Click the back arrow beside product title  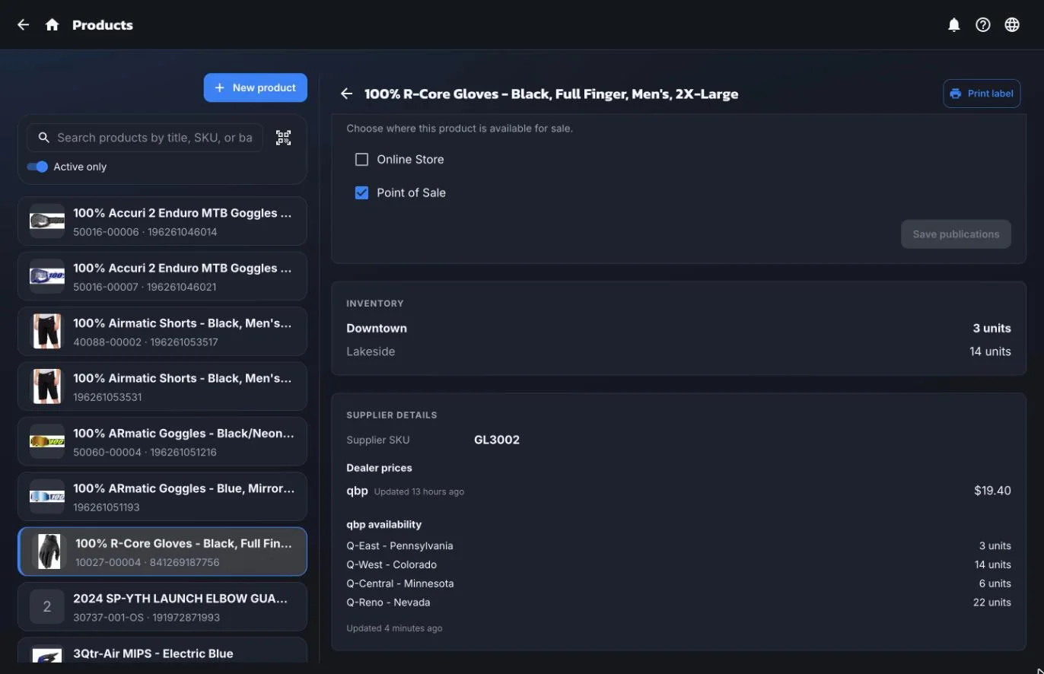pyautogui.click(x=346, y=94)
